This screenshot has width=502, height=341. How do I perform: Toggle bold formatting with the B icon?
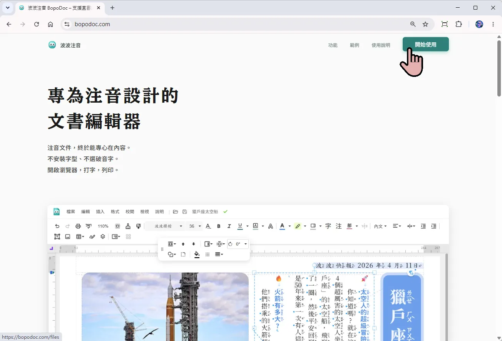[x=219, y=226]
